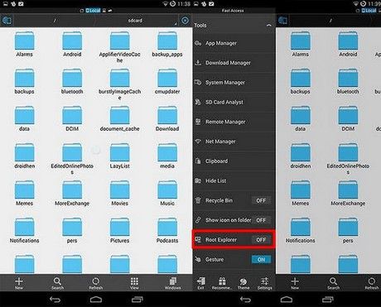Open Windows switcher in bottom toolbar
381x307 pixels.
pos(172,283)
